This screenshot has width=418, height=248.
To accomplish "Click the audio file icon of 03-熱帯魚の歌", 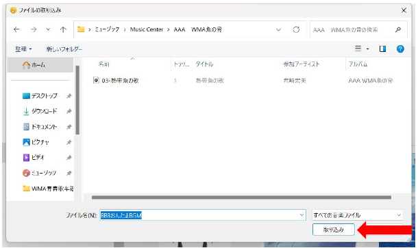I will click(96, 80).
